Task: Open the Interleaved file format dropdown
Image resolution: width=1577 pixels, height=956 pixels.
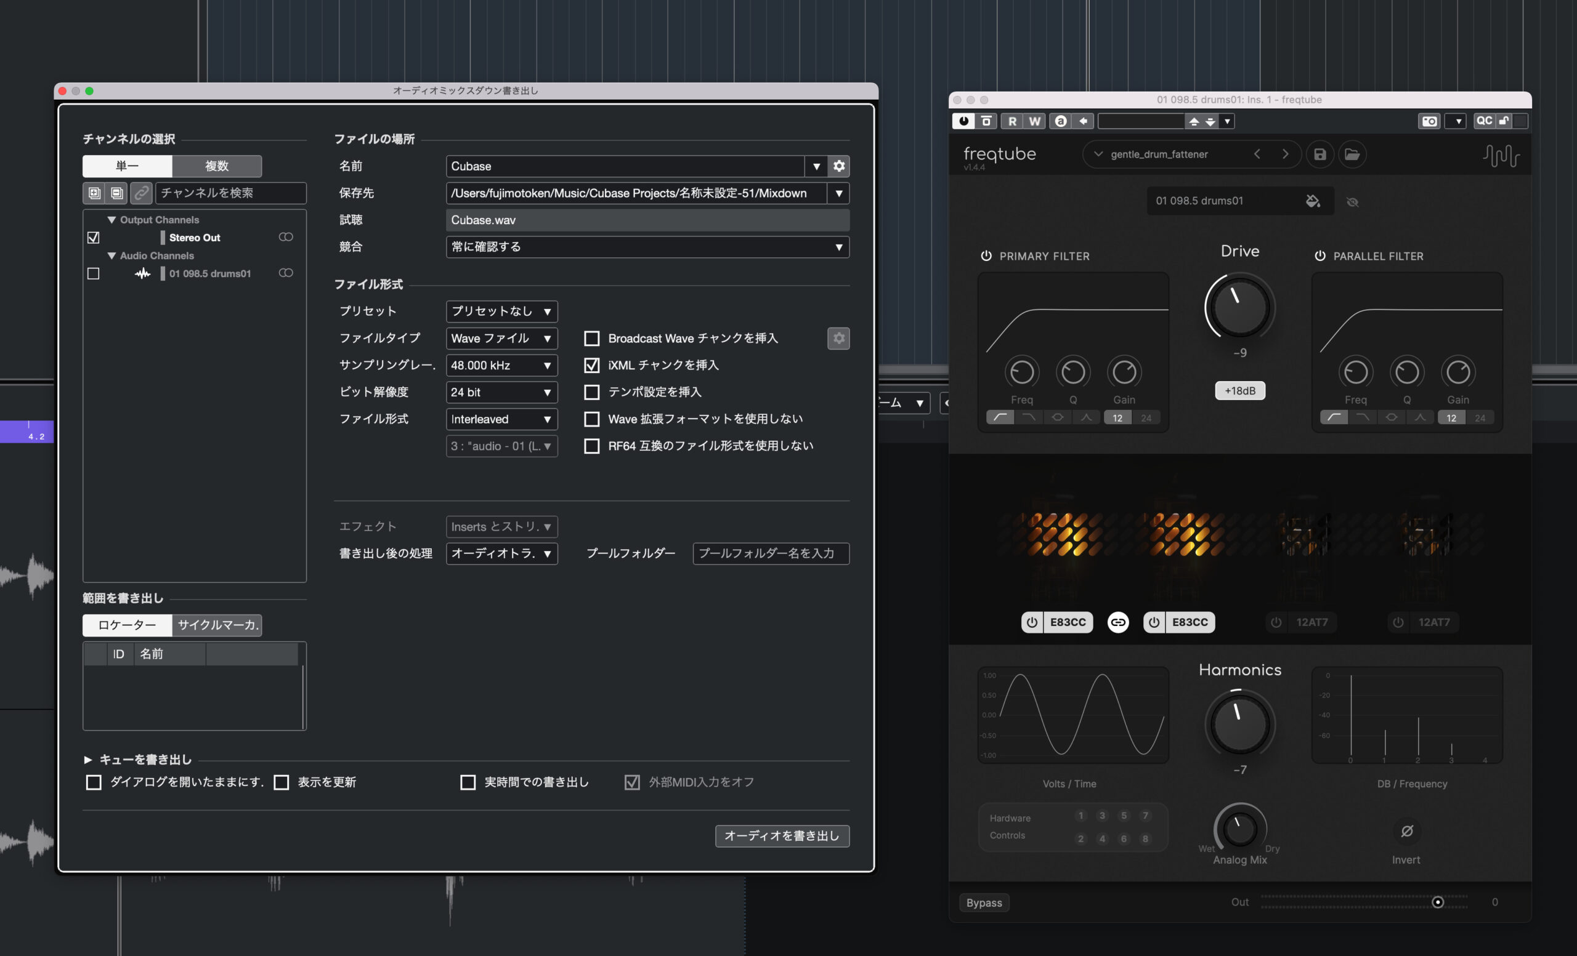Action: (x=502, y=419)
